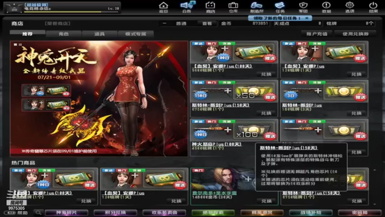Click 【血契】安娜Plus(100天) title link in top grid
Image resolution: width=385 pixels, height=217 pixels.
[222, 66]
